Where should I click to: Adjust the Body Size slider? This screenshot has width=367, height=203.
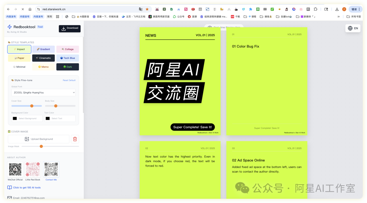(x=60, y=106)
